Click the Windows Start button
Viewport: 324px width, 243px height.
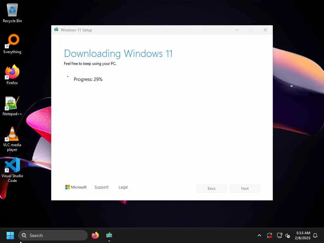[x=10, y=235]
